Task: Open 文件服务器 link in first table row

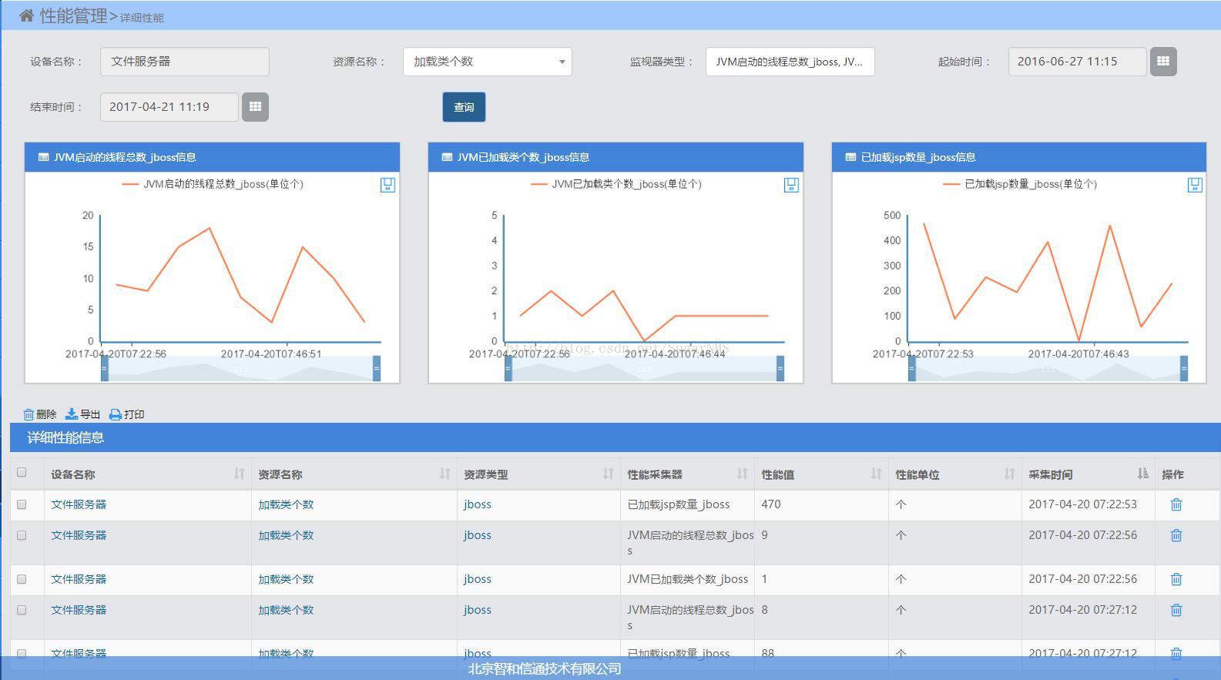Action: (x=79, y=504)
